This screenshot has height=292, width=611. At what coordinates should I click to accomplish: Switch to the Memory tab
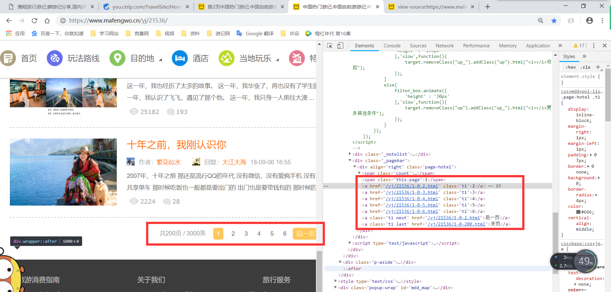point(508,46)
